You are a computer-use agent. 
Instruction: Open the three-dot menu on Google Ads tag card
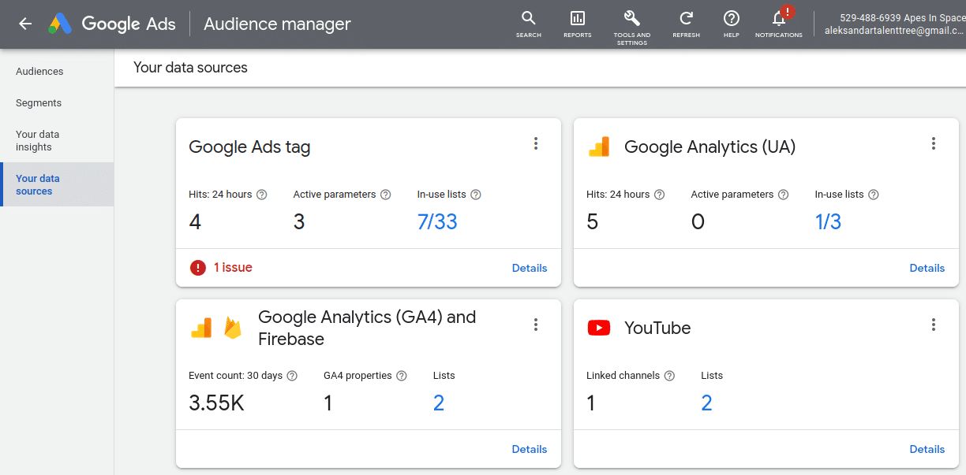point(536,143)
